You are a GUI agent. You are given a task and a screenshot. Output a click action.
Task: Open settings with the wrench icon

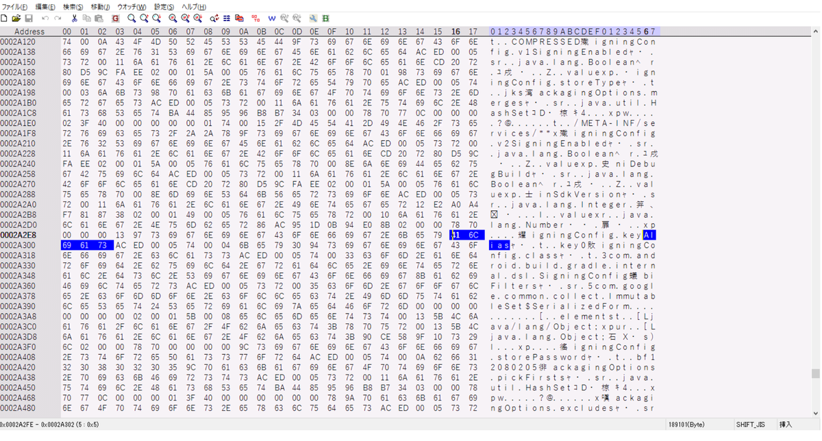point(313,18)
